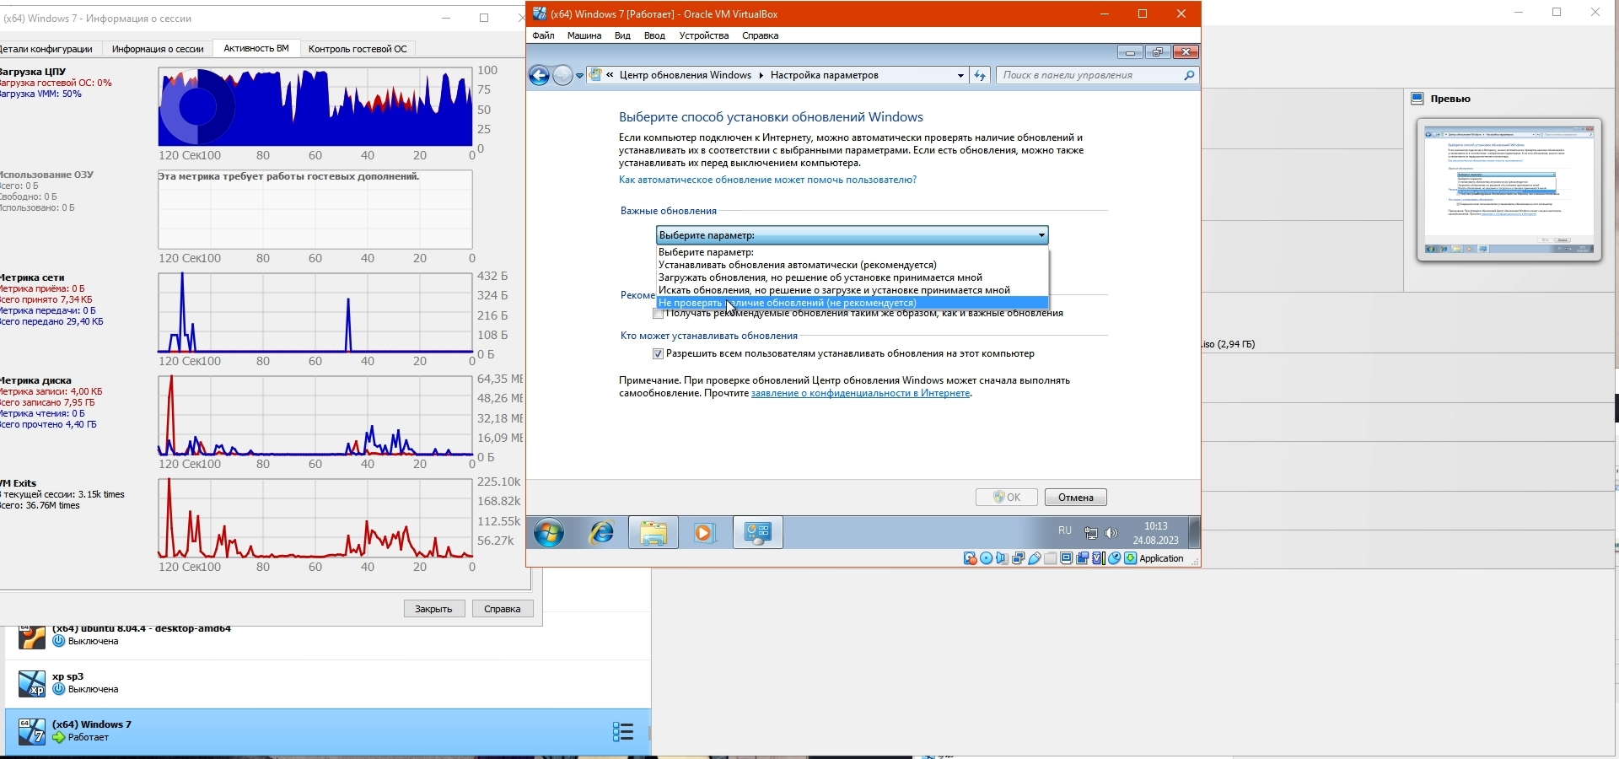The height and width of the screenshot is (759, 1619).
Task: Open the Ввод menu
Action: click(654, 35)
